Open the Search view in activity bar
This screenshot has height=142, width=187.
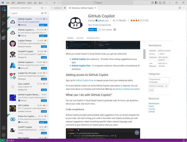coord(4,16)
